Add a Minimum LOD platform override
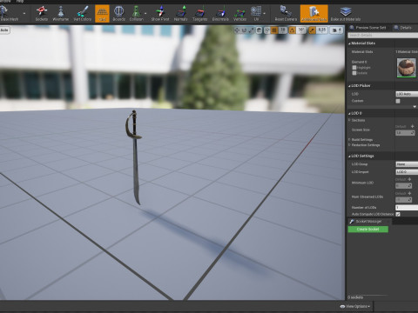The height and width of the screenshot is (313, 418). click(x=409, y=180)
